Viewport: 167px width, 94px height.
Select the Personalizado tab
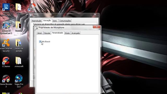(57, 33)
